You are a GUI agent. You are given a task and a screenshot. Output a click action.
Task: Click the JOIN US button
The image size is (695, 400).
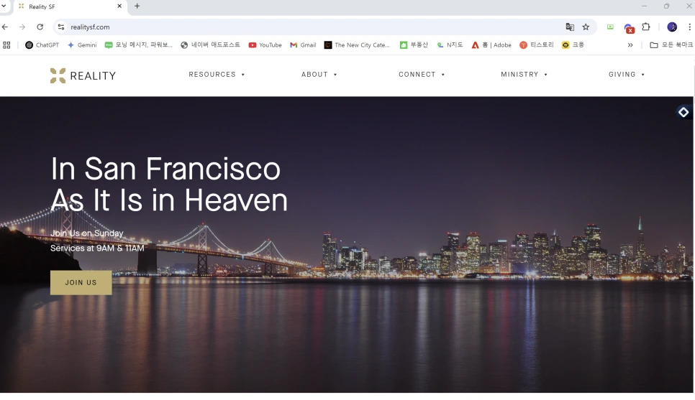pyautogui.click(x=81, y=282)
